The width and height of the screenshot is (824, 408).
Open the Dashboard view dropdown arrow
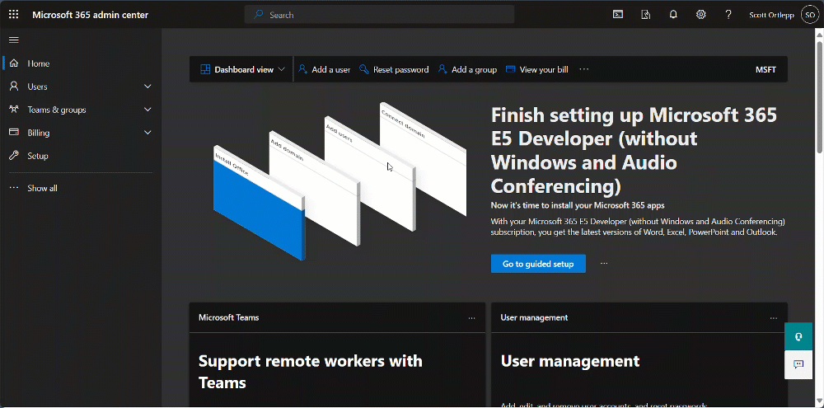[x=282, y=69]
